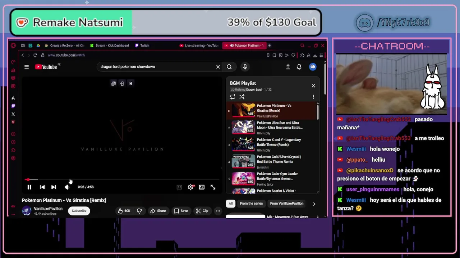Select the All filter chip

click(x=231, y=204)
